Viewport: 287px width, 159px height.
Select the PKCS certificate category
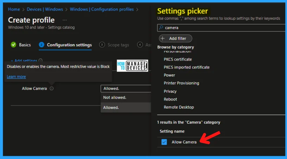[x=178, y=59]
